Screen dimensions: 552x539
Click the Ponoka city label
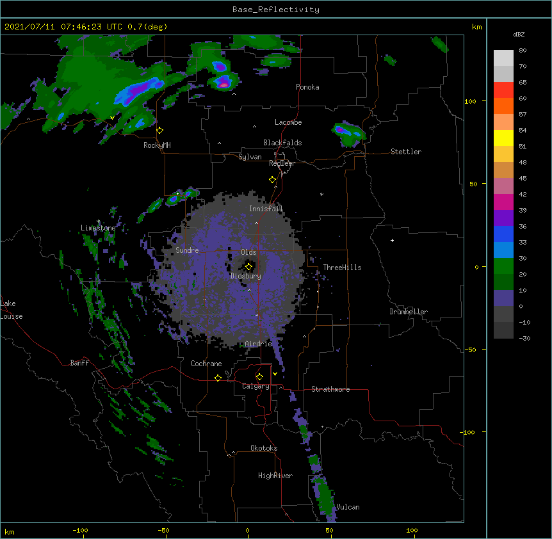tap(307, 87)
